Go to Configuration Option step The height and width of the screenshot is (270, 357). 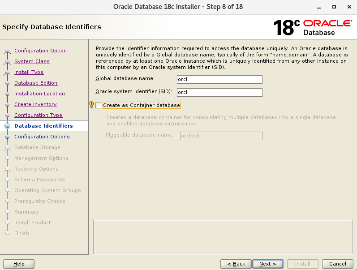pos(40,51)
